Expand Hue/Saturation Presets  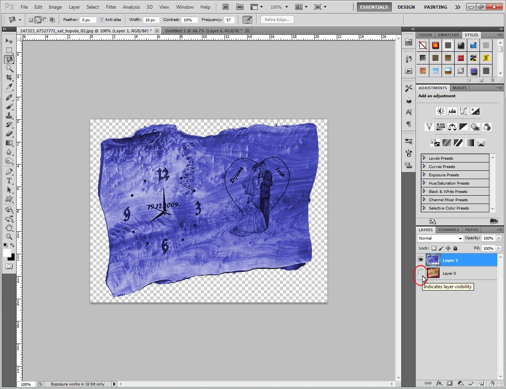(424, 183)
